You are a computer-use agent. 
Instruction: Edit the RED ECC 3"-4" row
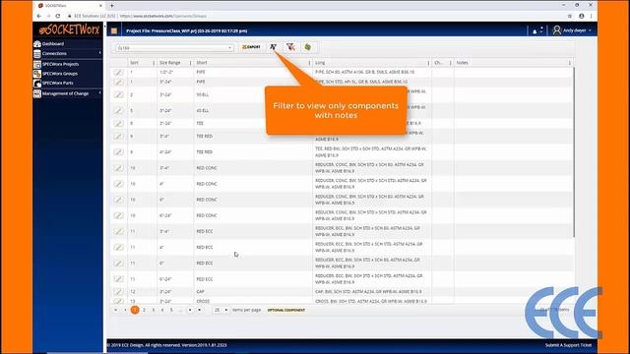(x=118, y=231)
